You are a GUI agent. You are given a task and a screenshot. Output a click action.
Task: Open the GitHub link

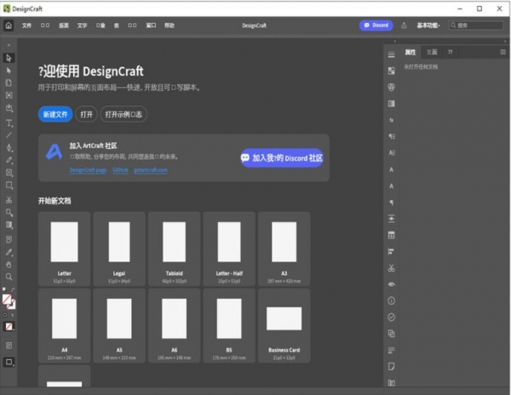120,170
